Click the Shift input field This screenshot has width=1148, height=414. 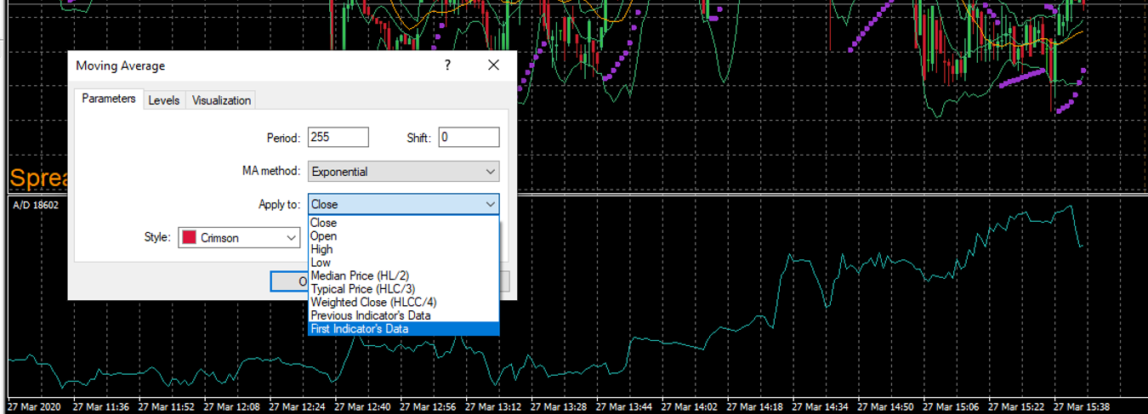click(469, 138)
